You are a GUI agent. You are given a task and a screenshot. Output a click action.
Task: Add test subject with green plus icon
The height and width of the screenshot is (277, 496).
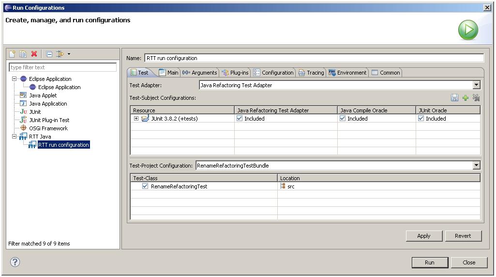click(466, 98)
